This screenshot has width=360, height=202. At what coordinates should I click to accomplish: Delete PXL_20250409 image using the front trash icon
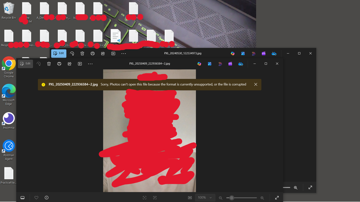pos(49,64)
